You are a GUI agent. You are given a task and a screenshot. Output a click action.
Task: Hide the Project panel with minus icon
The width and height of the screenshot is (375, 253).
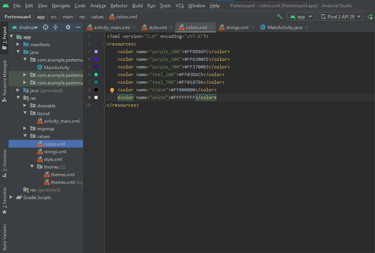point(78,27)
